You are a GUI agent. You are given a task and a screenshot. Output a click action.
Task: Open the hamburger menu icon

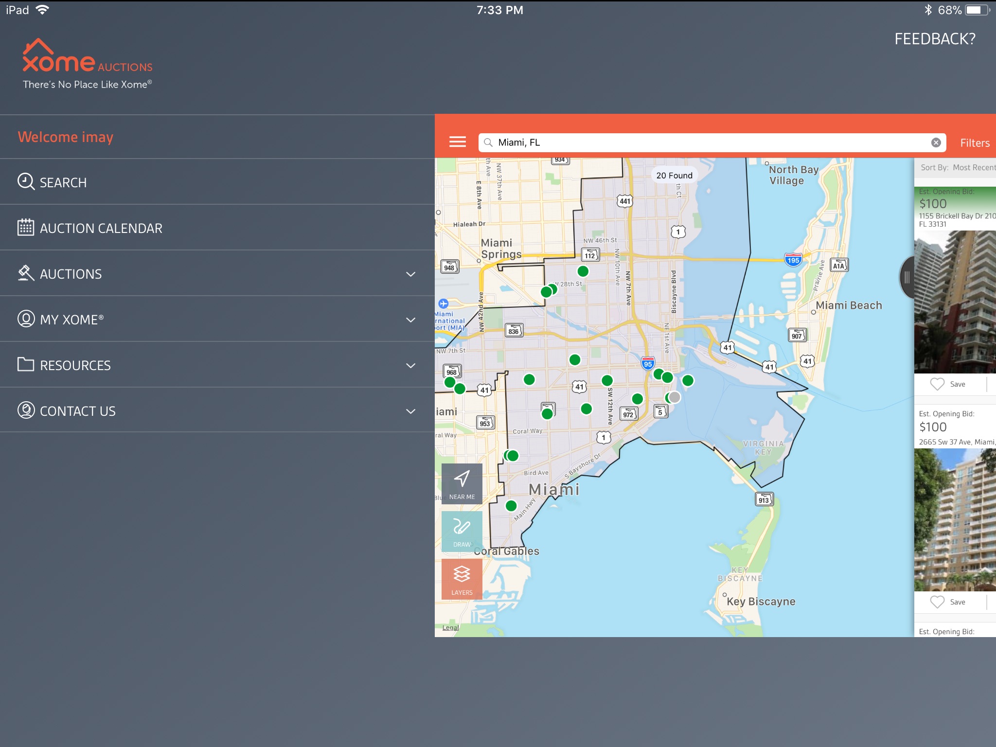point(457,142)
